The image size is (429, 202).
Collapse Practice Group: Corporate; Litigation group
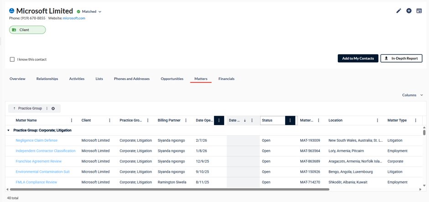(x=8, y=130)
